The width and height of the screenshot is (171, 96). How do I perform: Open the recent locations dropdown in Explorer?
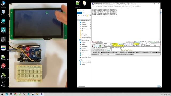tap(83, 16)
